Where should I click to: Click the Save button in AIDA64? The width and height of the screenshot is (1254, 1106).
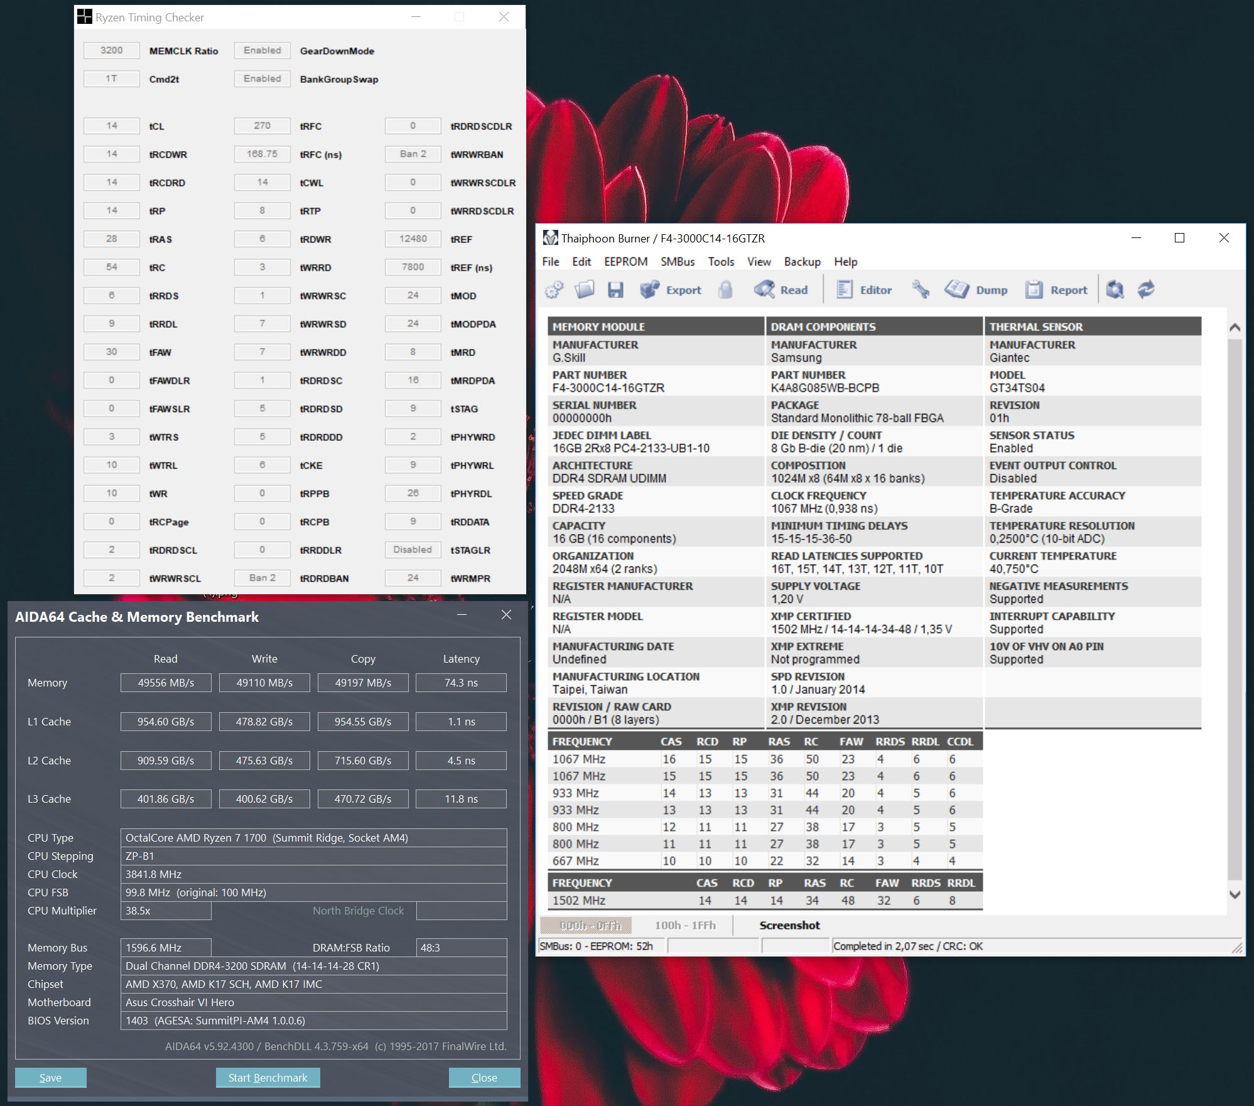point(50,1077)
